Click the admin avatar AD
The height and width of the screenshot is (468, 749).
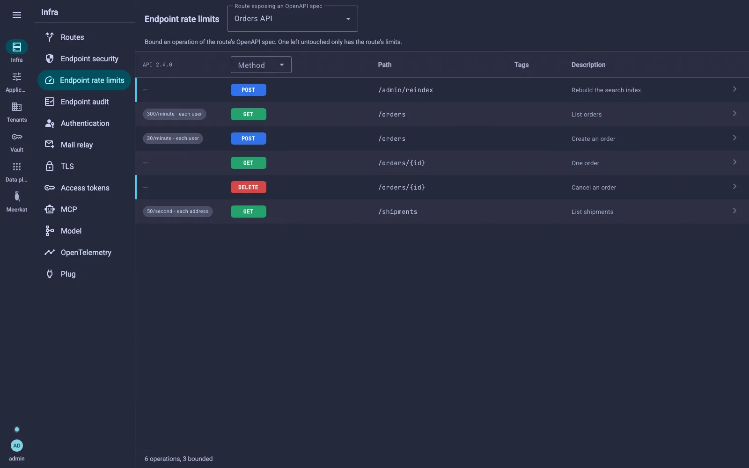click(x=17, y=446)
